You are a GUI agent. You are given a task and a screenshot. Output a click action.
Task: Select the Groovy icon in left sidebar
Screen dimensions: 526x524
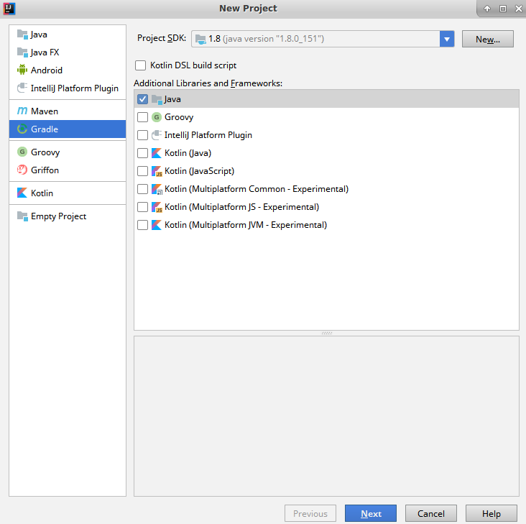22,152
